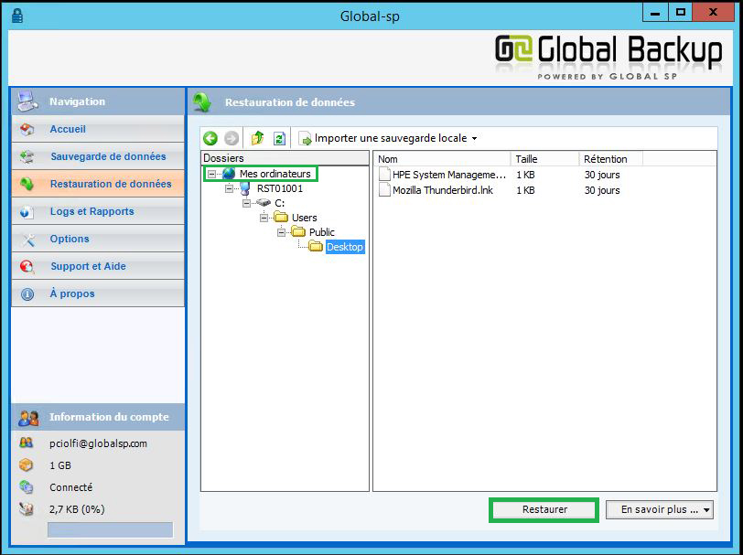Select the C: tree label
Screen dimensions: 743x555
pos(280,203)
